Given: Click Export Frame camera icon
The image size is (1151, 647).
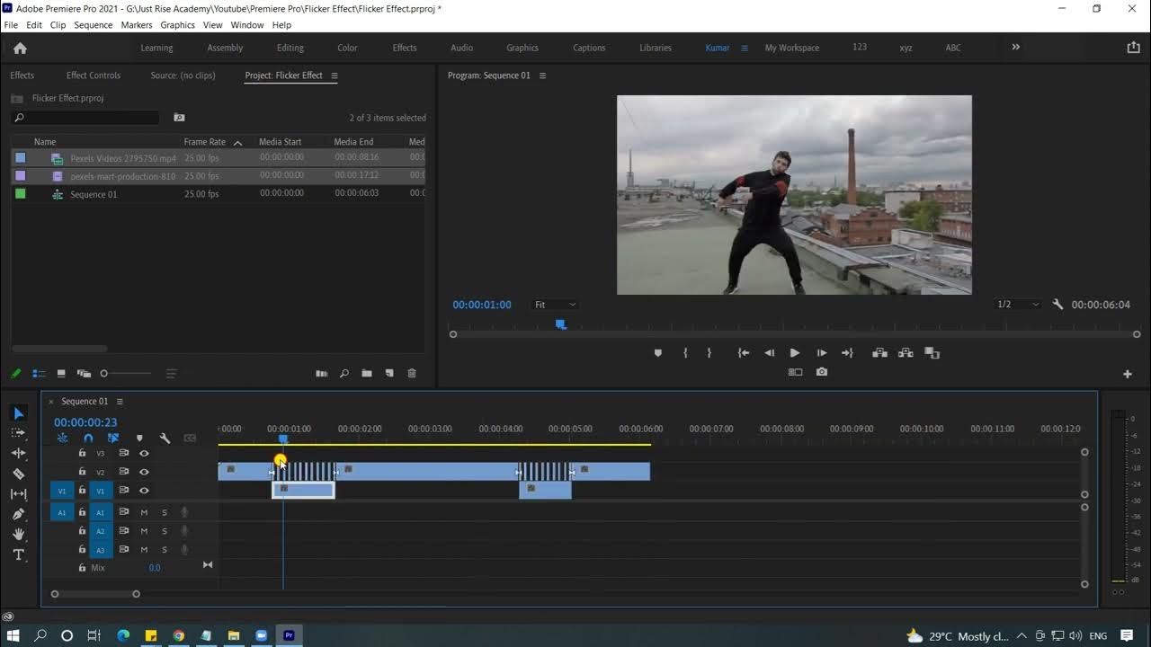Looking at the screenshot, I should [822, 371].
